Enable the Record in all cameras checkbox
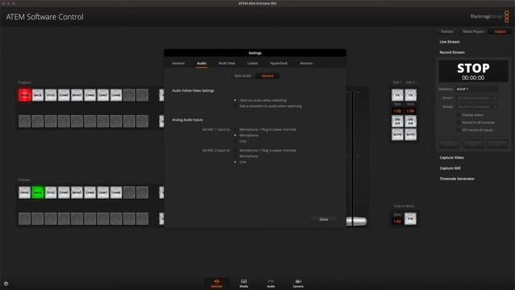515x290 pixels. [x=458, y=122]
